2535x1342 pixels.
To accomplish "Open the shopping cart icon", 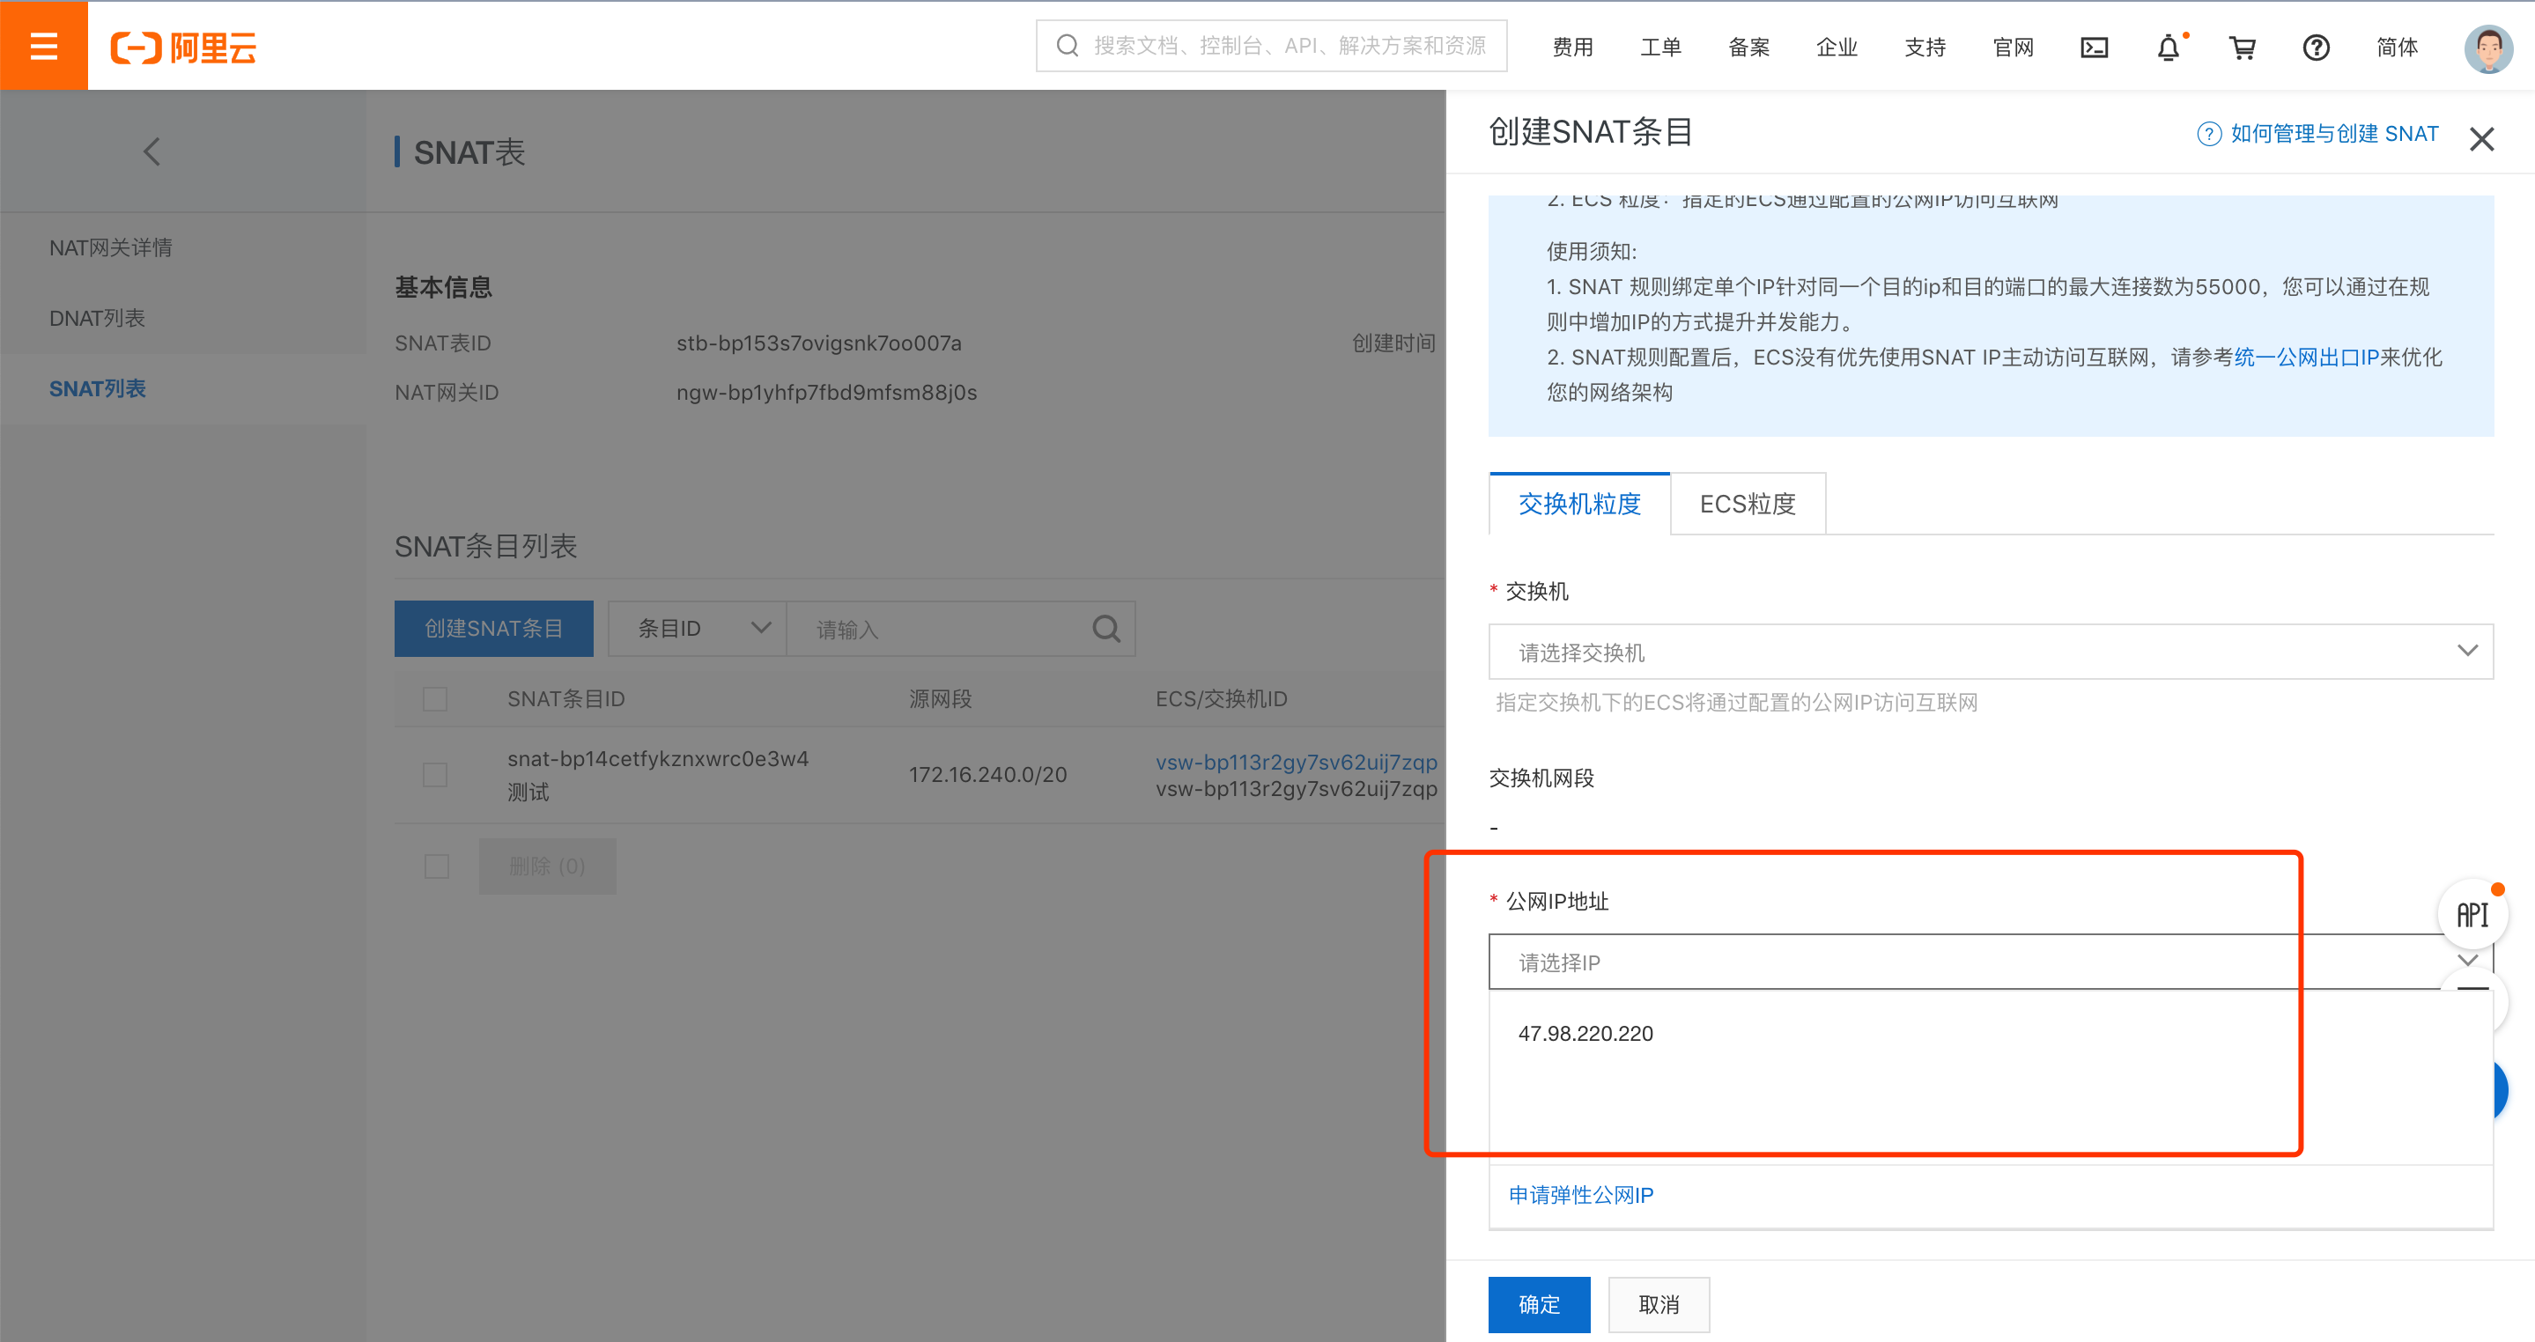I will (2242, 48).
